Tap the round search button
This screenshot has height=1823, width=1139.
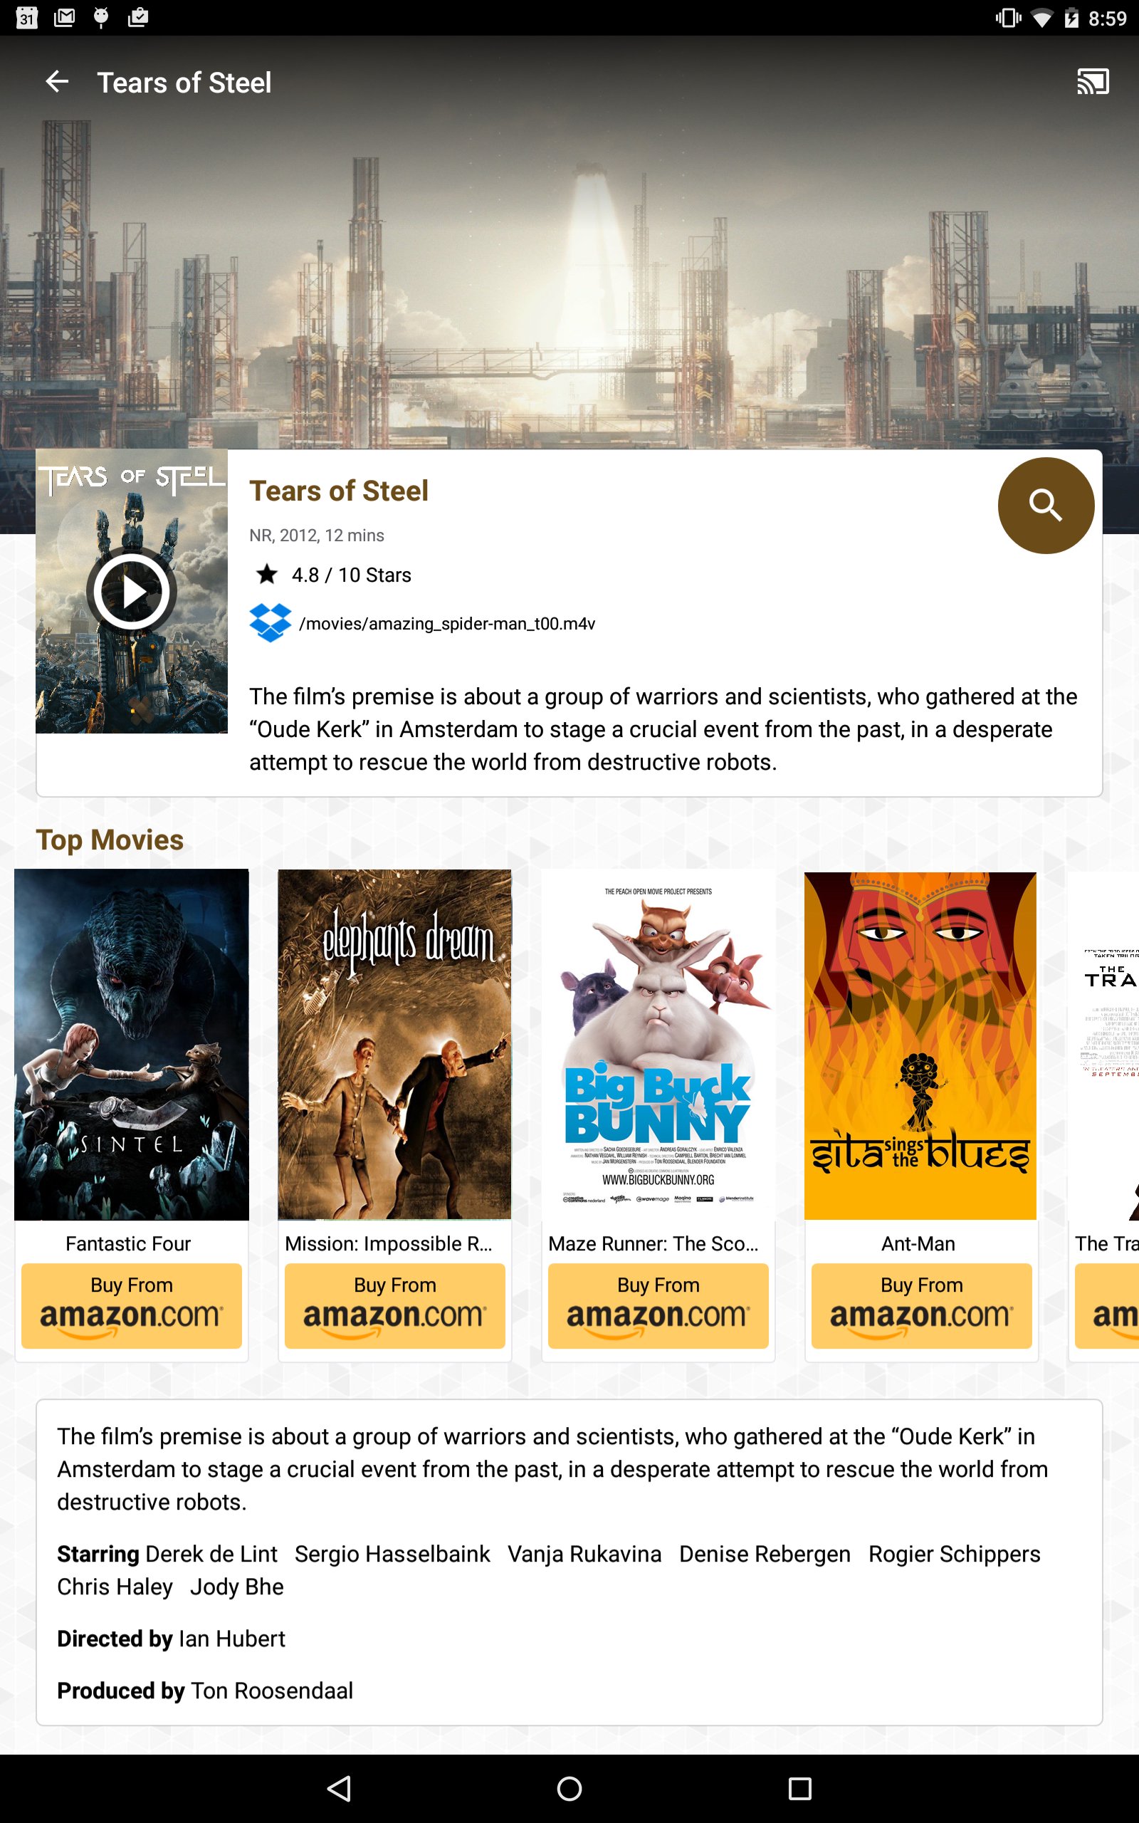pos(1046,506)
